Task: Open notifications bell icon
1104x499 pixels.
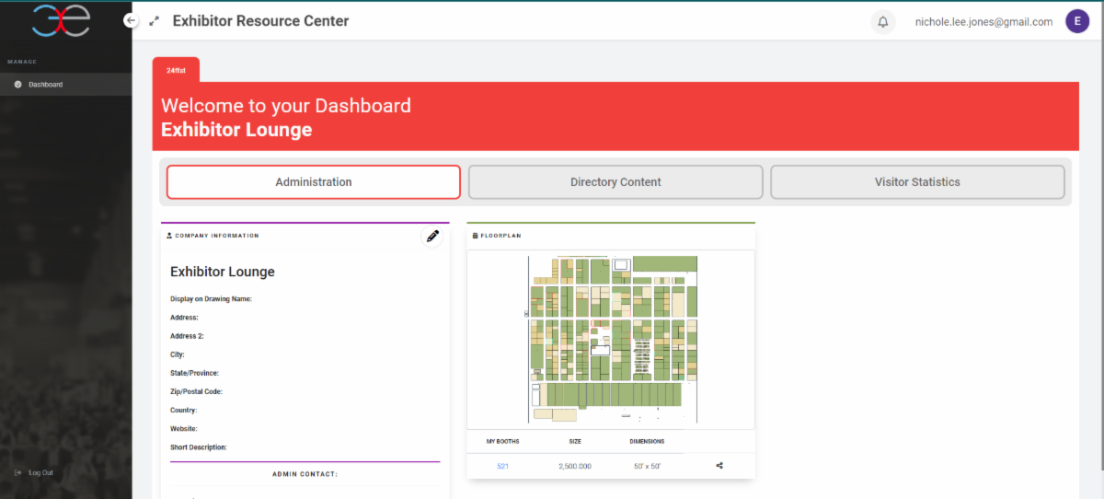Action: [883, 22]
